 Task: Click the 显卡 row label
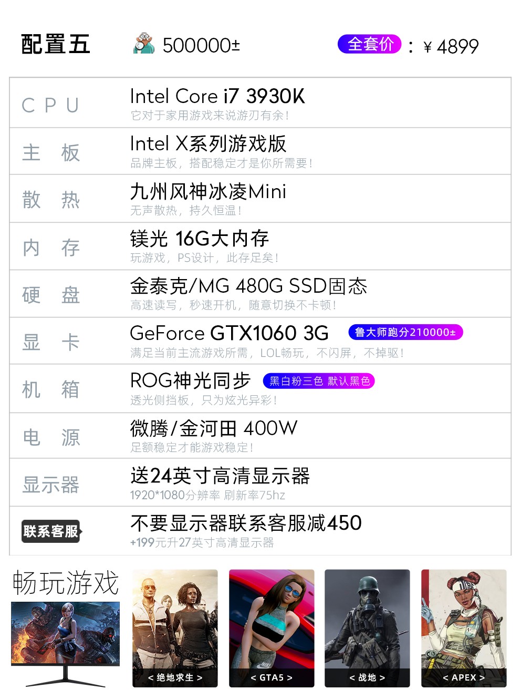51,343
